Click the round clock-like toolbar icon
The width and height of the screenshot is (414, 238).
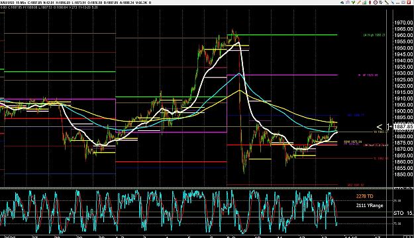(376, 3)
